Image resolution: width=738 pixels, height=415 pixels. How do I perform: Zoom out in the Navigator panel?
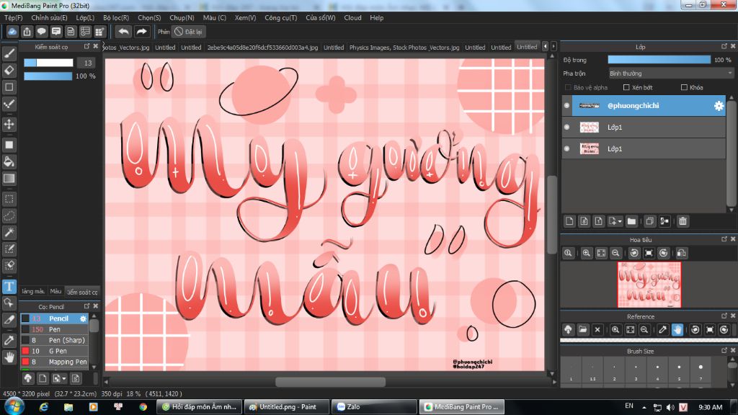pyautogui.click(x=615, y=253)
